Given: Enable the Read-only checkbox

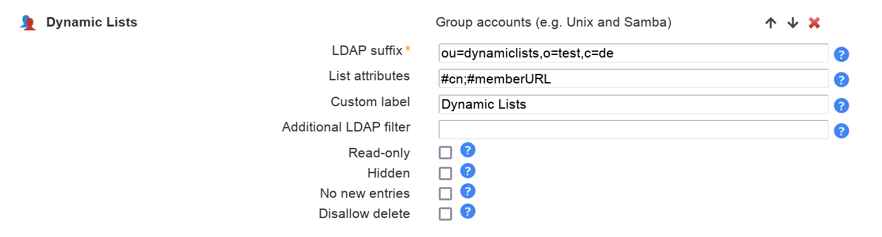Looking at the screenshot, I should pyautogui.click(x=445, y=153).
